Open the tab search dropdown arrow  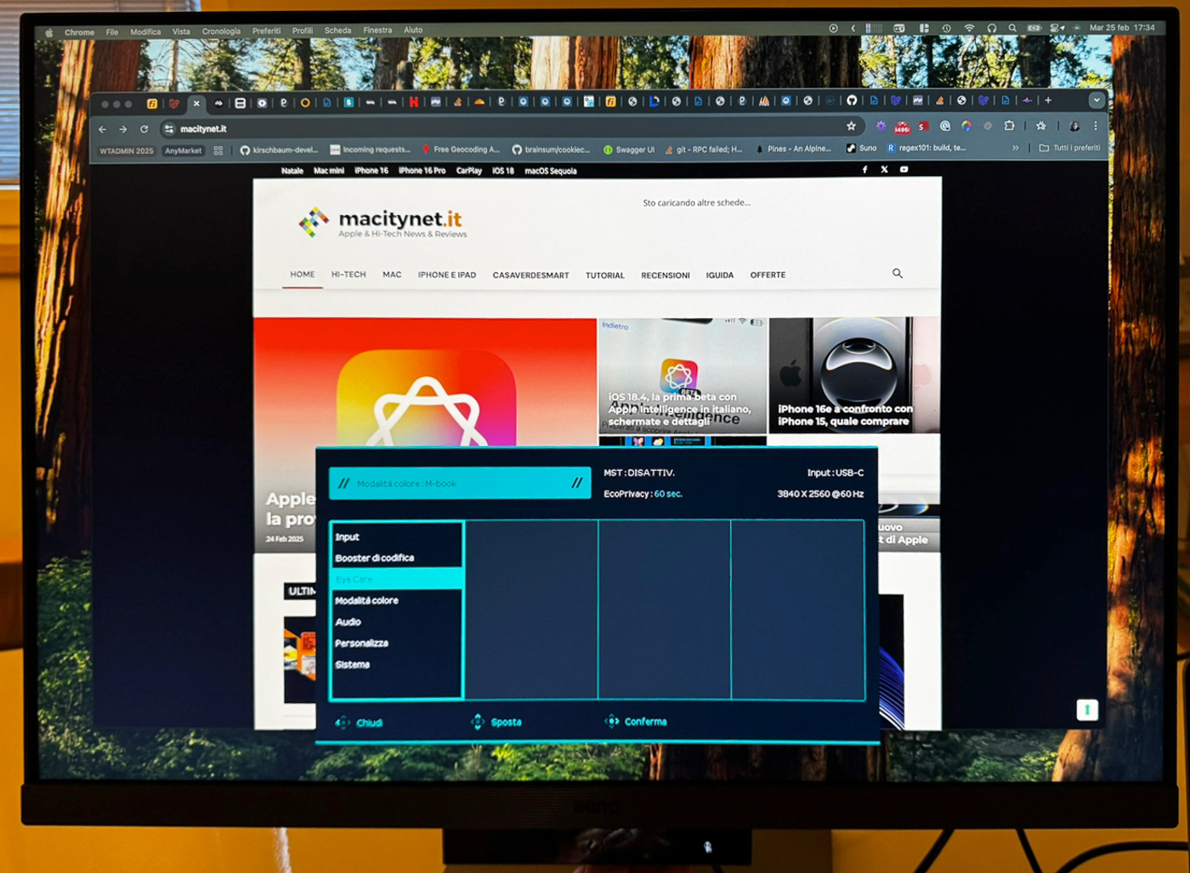click(1096, 100)
